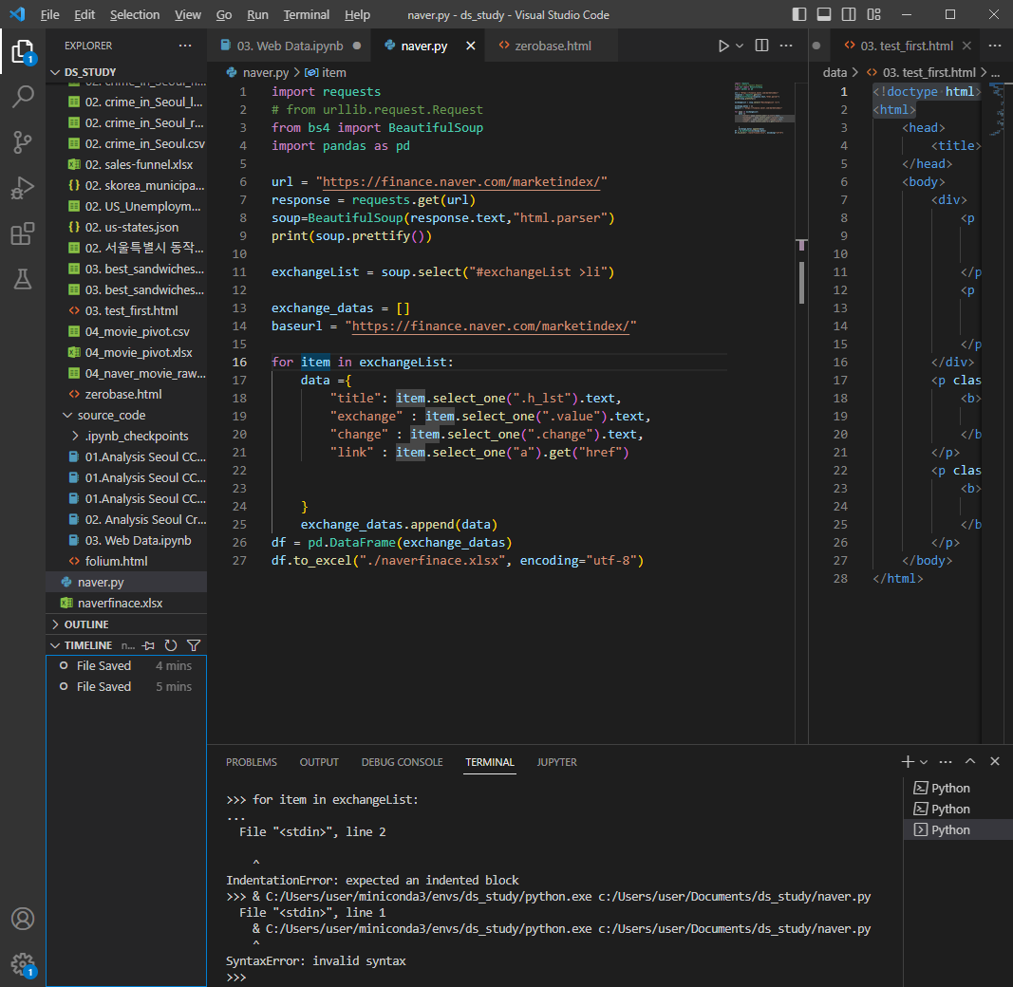The height and width of the screenshot is (987, 1013).
Task: Run the Python file with play button
Action: point(723,46)
